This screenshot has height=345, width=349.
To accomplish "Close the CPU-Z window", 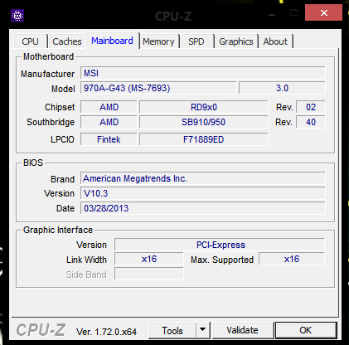I will point(323,12).
